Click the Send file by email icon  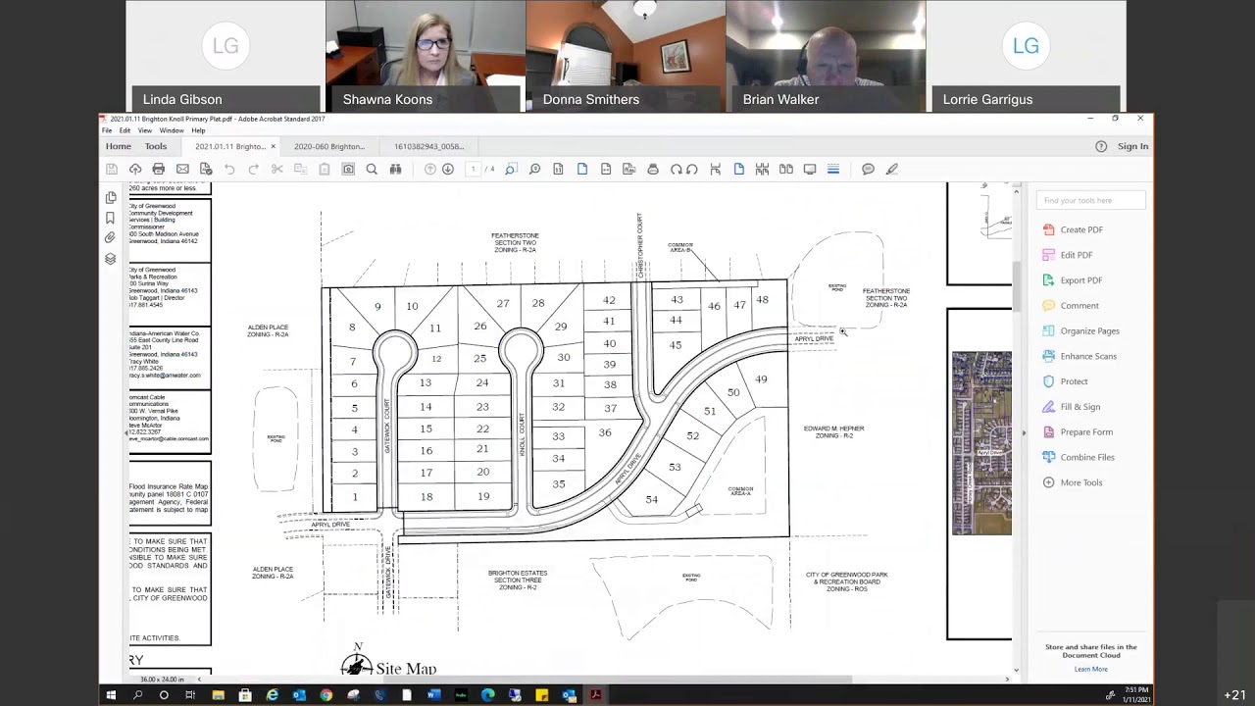(x=182, y=170)
